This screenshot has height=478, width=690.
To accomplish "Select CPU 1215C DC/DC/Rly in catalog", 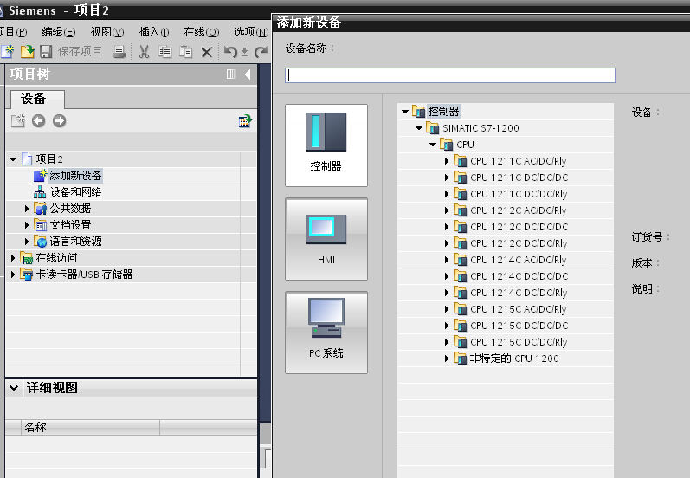I will pos(519,342).
